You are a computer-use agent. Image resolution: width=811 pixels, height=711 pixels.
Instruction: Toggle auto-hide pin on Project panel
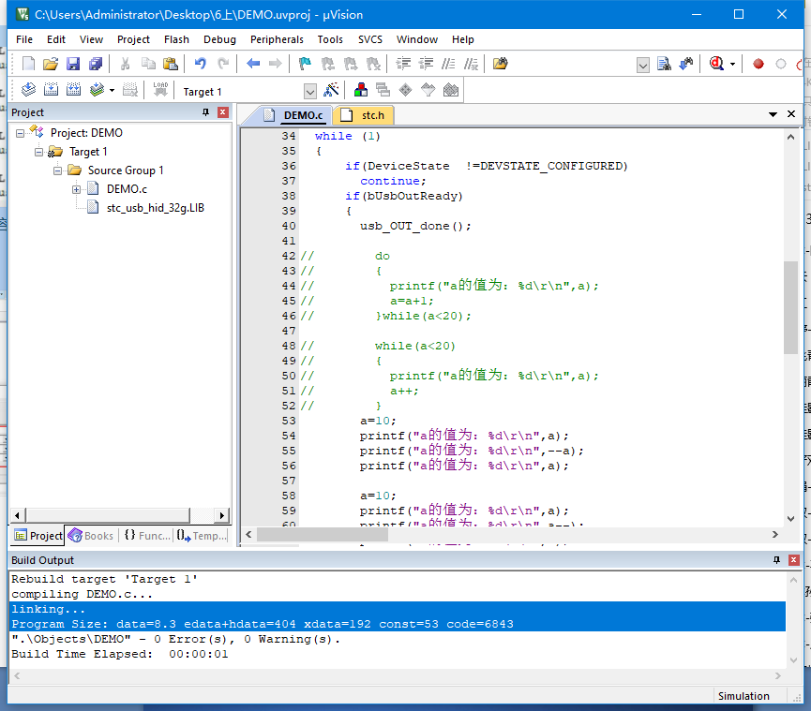click(206, 112)
